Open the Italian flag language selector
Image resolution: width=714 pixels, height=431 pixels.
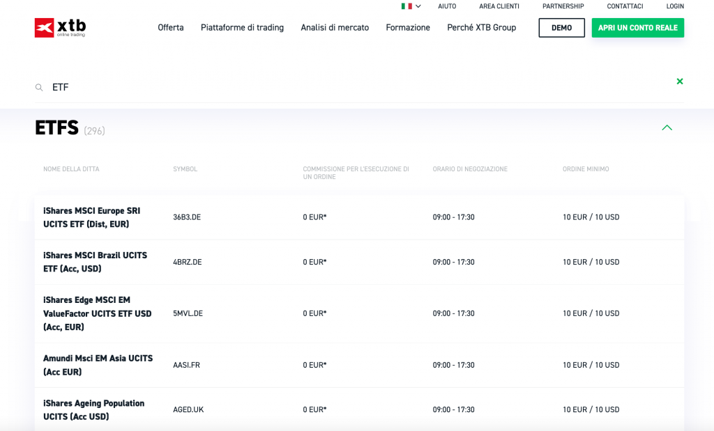tap(411, 6)
